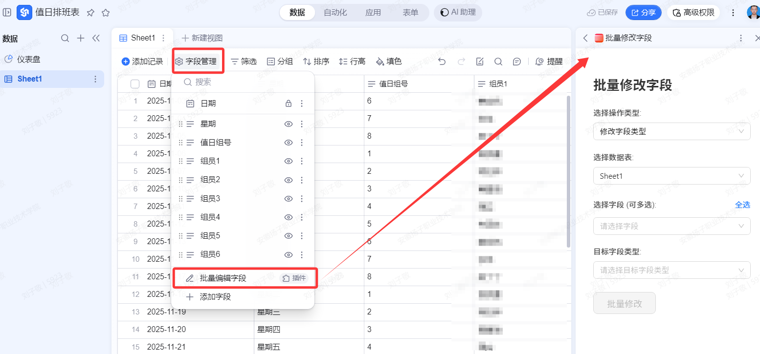Viewport: 760px width, 354px height.
Task: Switch to the 数据 tab
Action: click(x=297, y=13)
